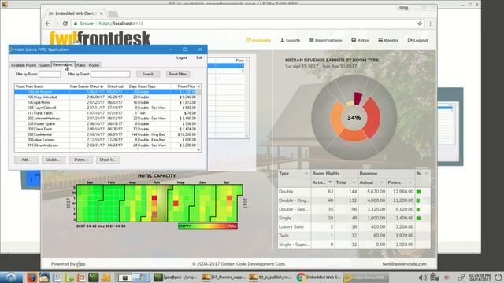The width and height of the screenshot is (504, 283).
Task: Switch to the terminal window in taskbar
Action: pos(175,277)
